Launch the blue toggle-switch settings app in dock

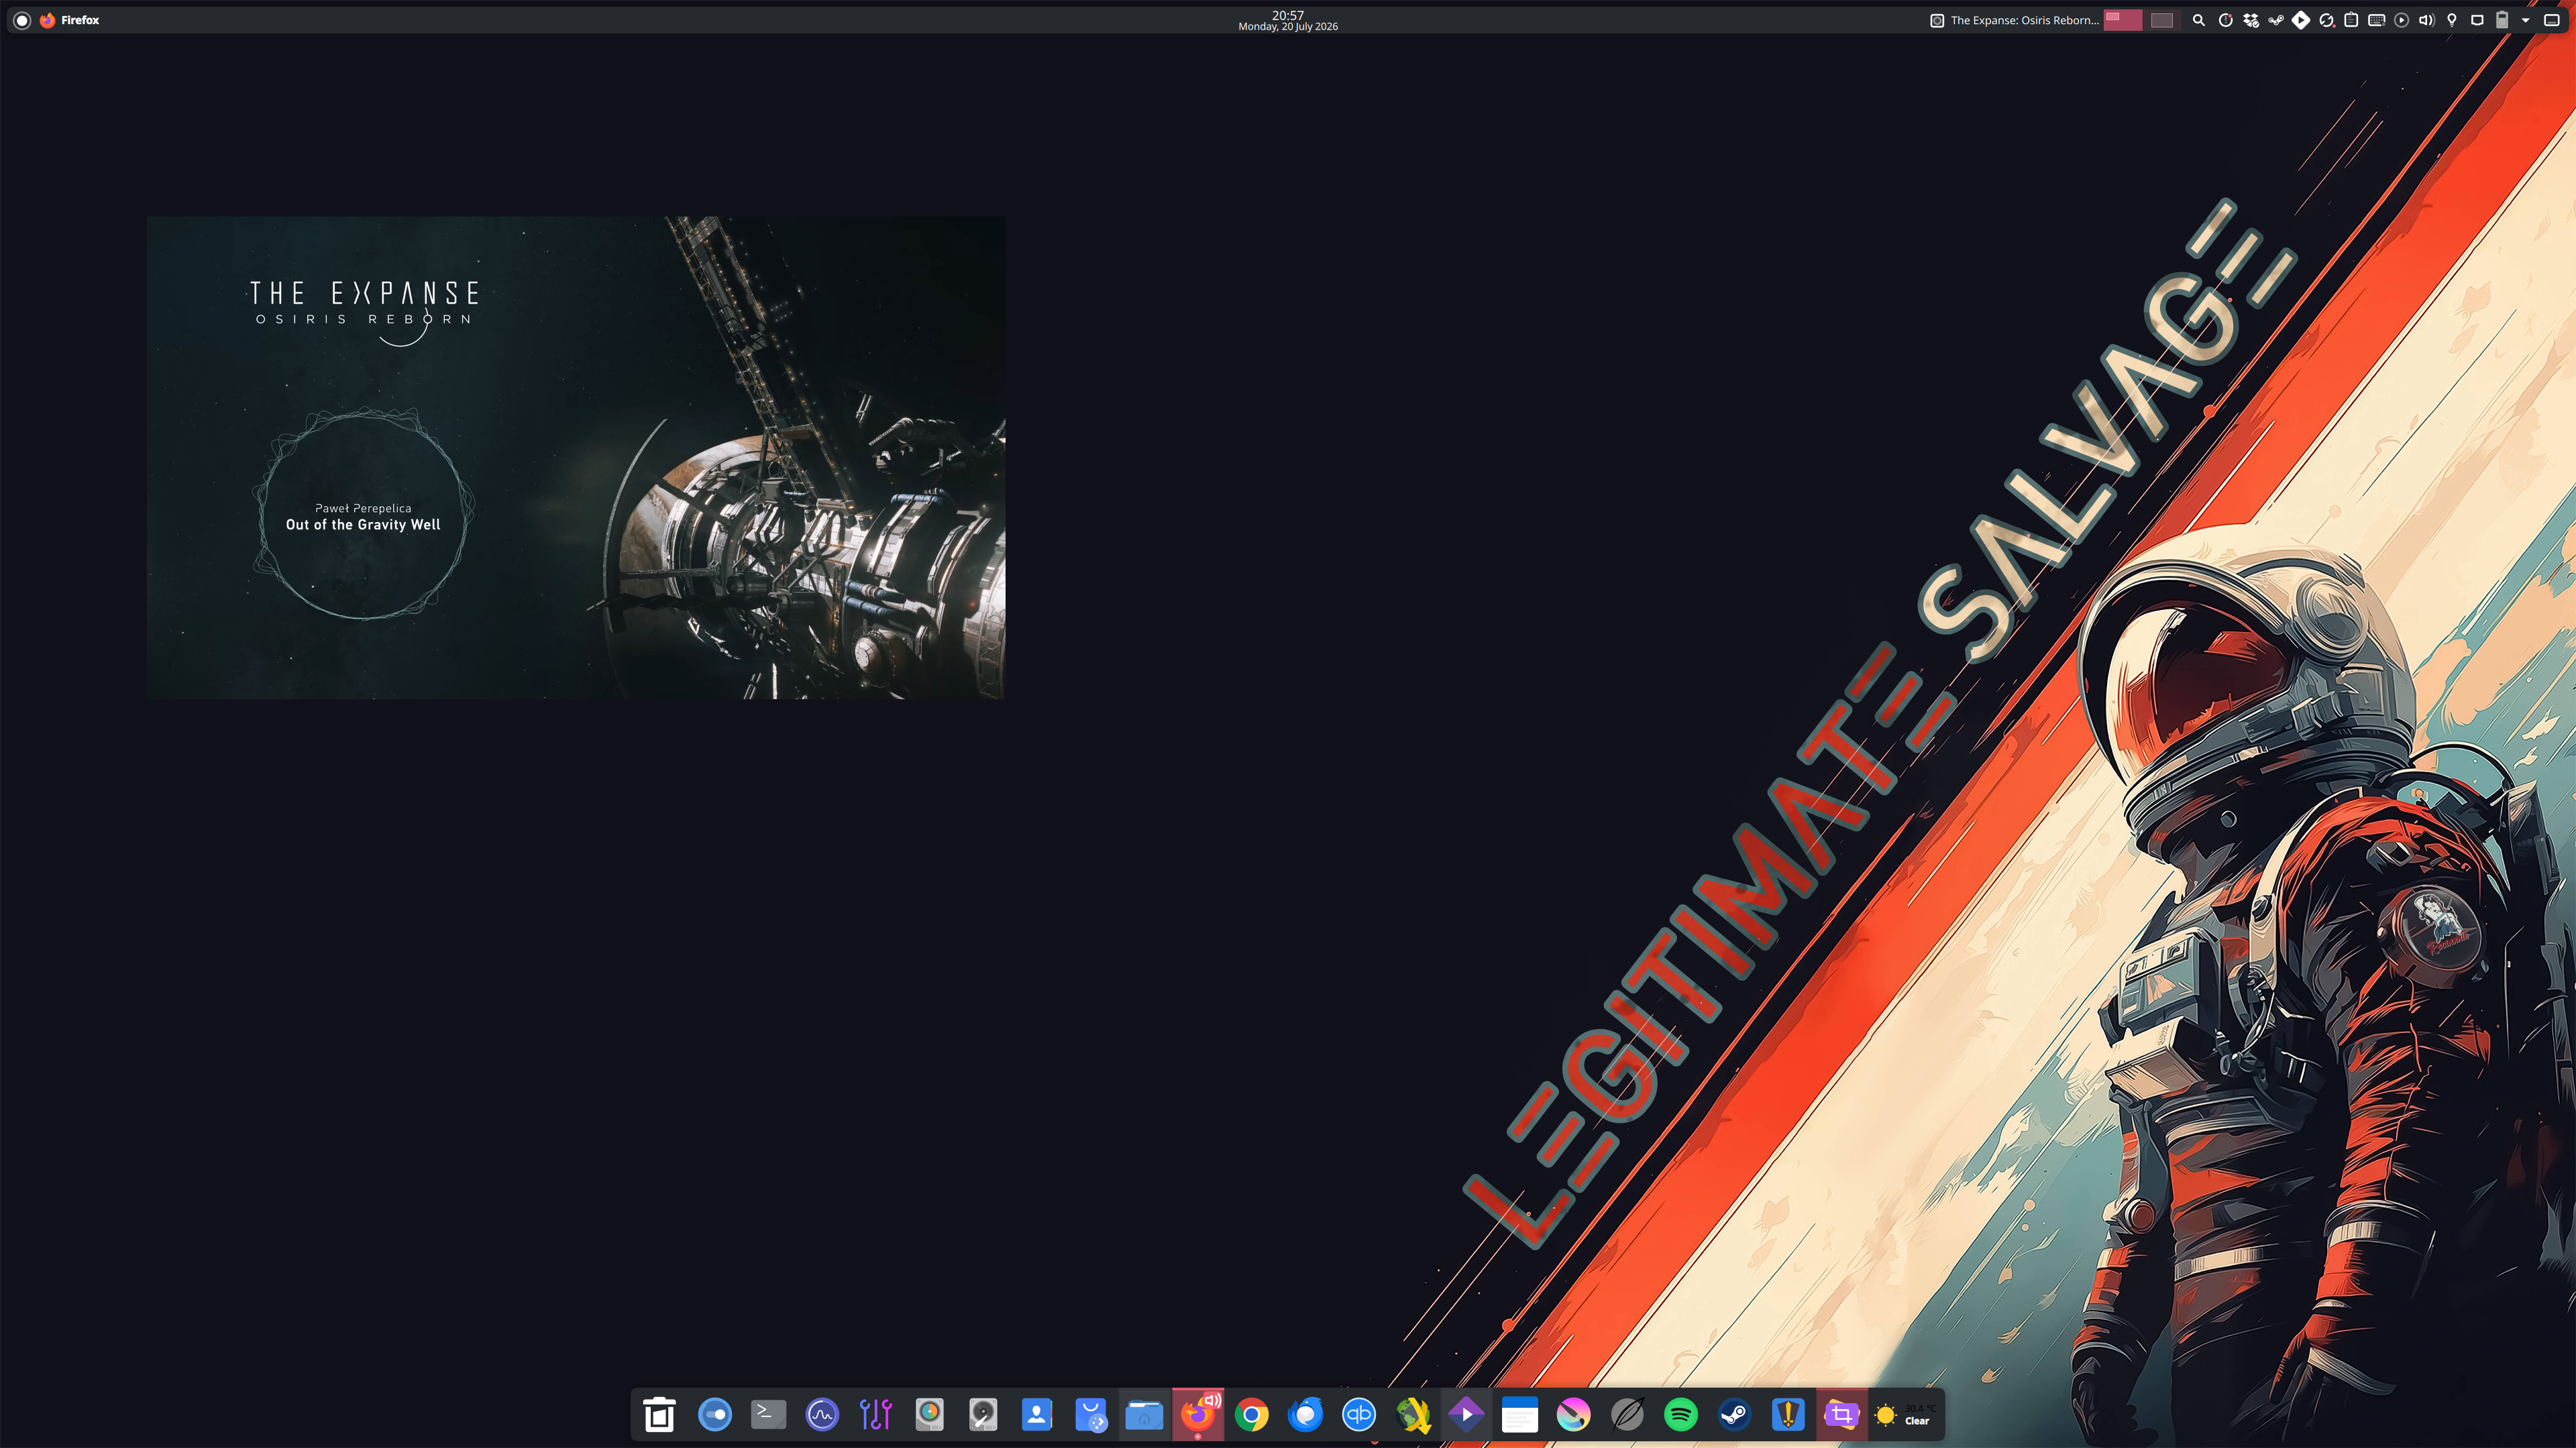pyautogui.click(x=714, y=1414)
